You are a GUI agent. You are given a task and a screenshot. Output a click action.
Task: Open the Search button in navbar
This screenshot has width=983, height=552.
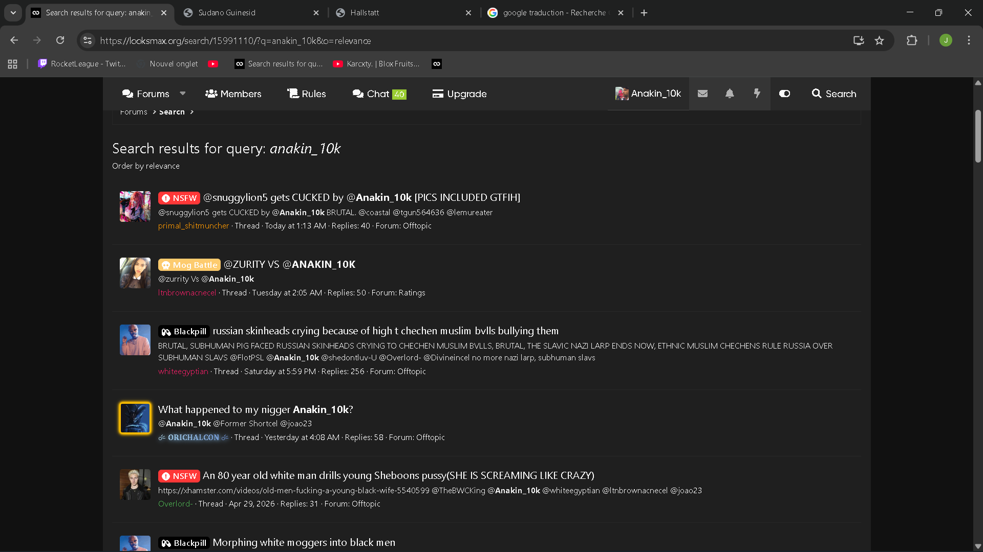click(834, 94)
